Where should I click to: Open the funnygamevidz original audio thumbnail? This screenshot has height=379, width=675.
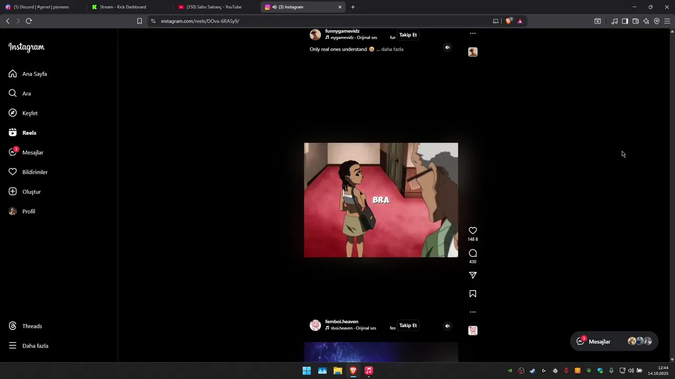(x=472, y=52)
